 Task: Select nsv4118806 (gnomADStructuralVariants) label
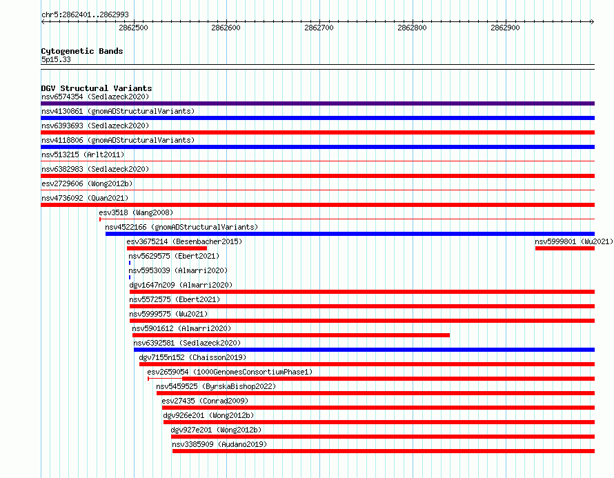pos(118,140)
